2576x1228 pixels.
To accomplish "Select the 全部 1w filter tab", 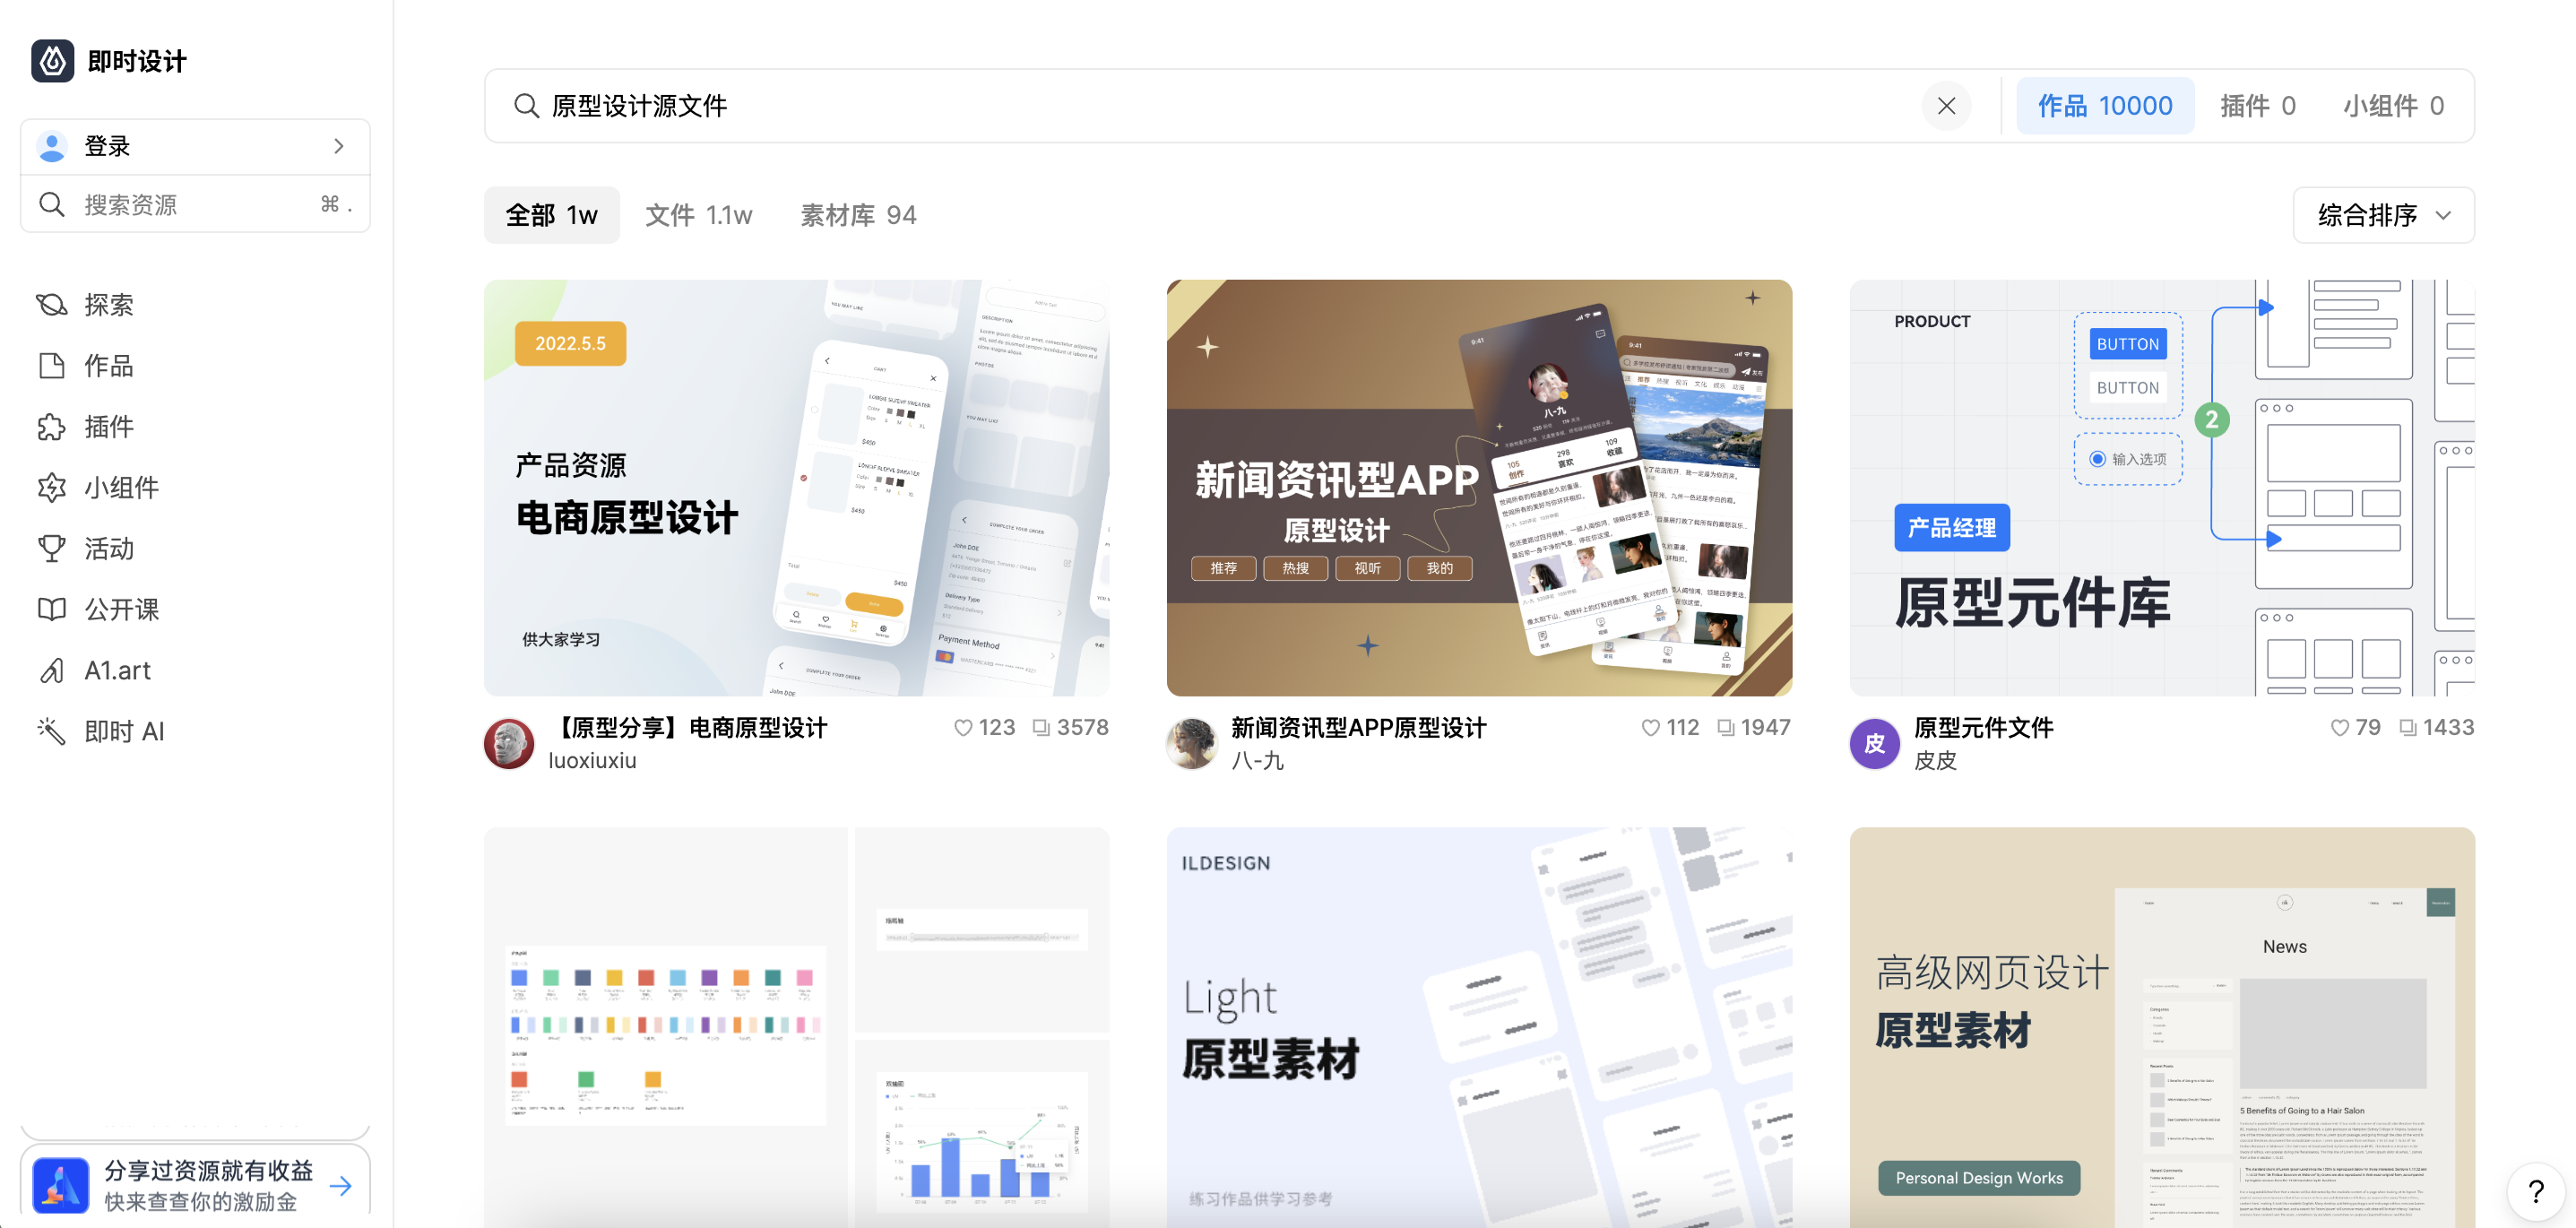I will point(552,215).
